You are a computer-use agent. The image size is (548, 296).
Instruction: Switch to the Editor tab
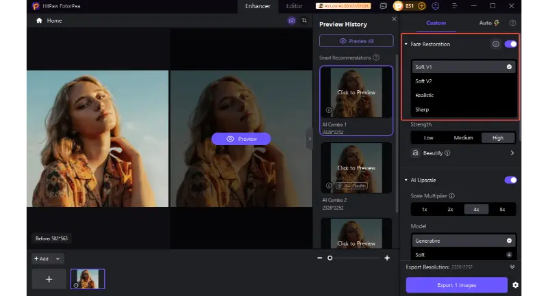tap(295, 6)
